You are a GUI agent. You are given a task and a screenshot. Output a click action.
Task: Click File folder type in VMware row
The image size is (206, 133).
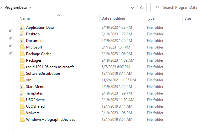click(x=155, y=113)
